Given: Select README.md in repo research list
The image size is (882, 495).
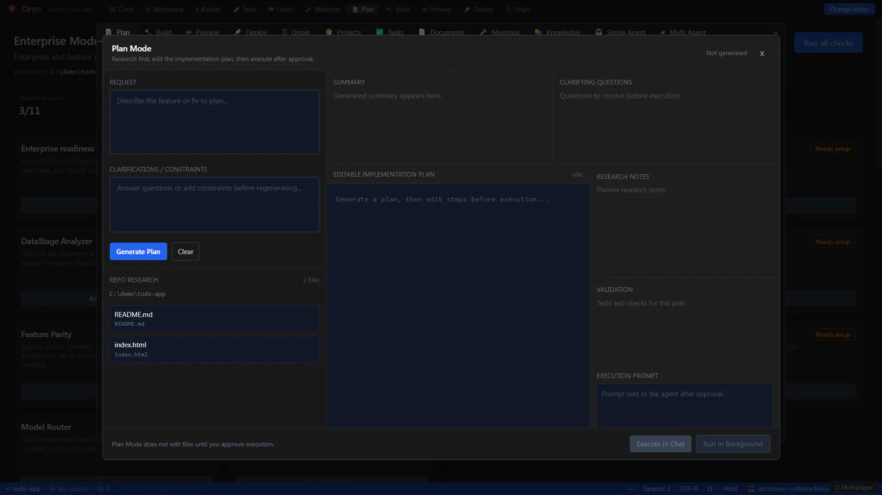Looking at the screenshot, I should click(214, 319).
